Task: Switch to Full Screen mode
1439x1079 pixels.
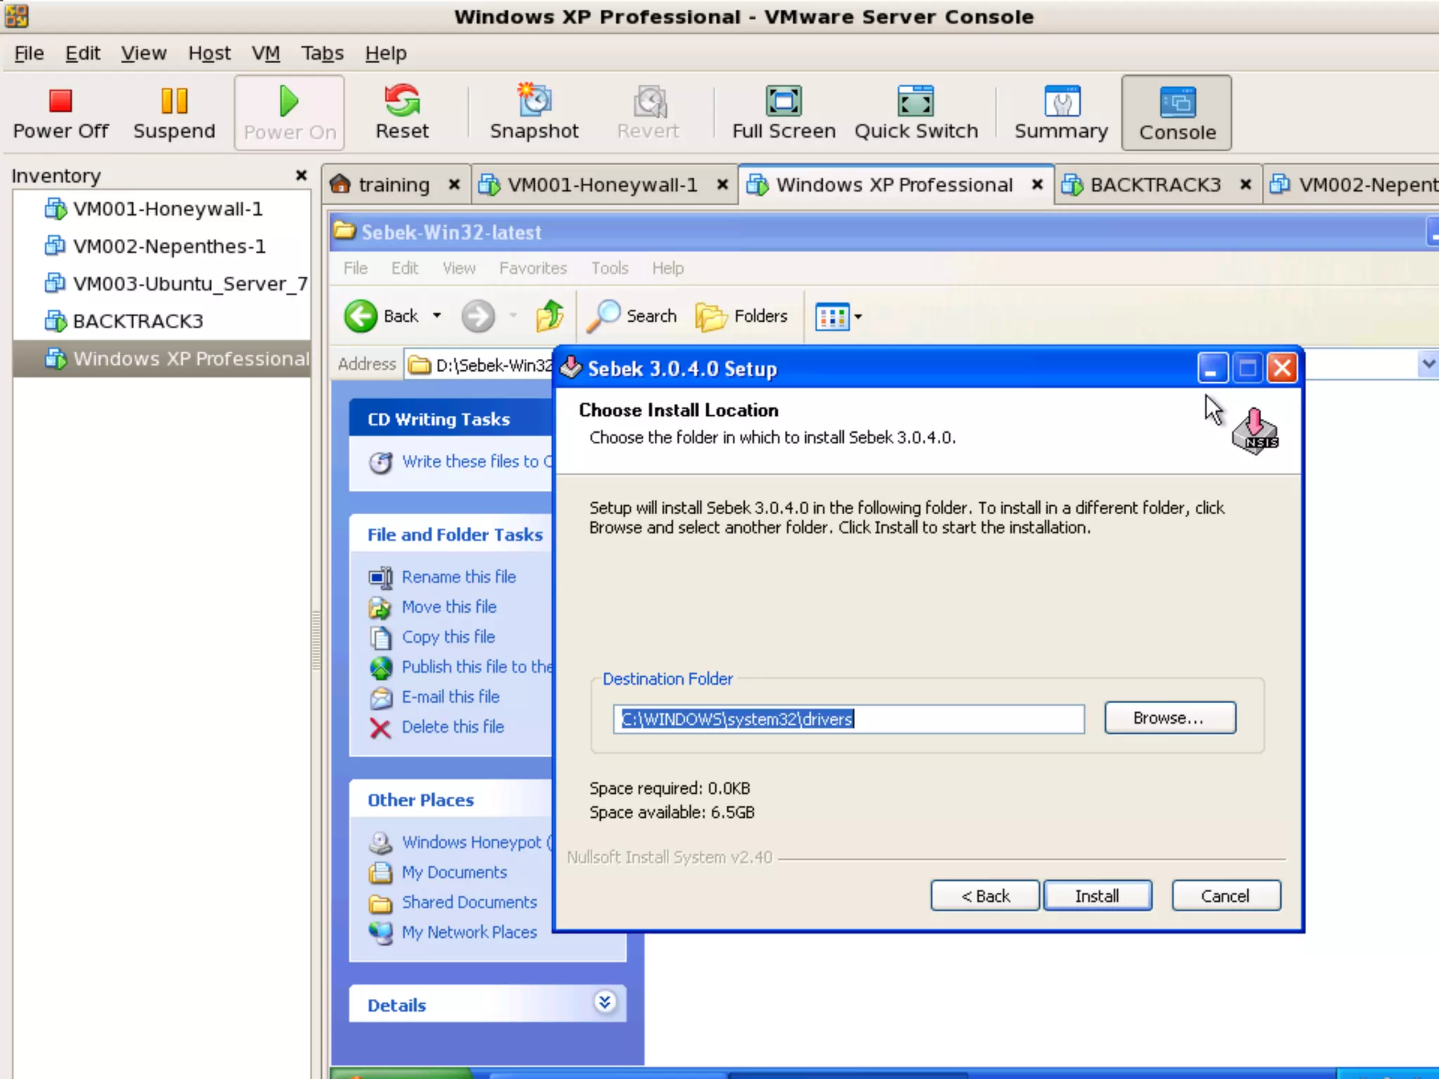Action: click(x=783, y=112)
